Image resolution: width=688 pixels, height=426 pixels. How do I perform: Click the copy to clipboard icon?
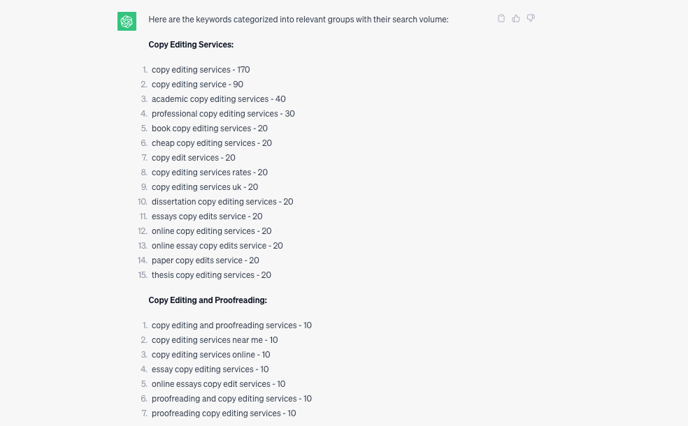(501, 18)
